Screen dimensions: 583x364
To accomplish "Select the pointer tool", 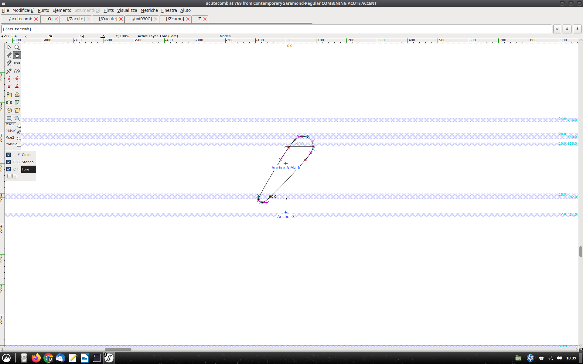I will [9, 47].
